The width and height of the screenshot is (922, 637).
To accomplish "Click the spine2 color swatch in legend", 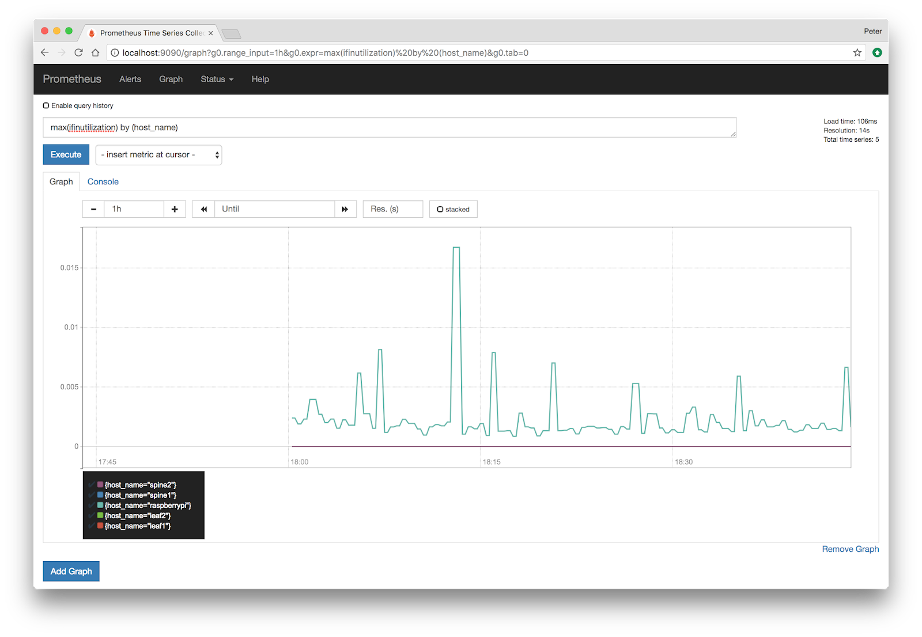I will click(99, 484).
